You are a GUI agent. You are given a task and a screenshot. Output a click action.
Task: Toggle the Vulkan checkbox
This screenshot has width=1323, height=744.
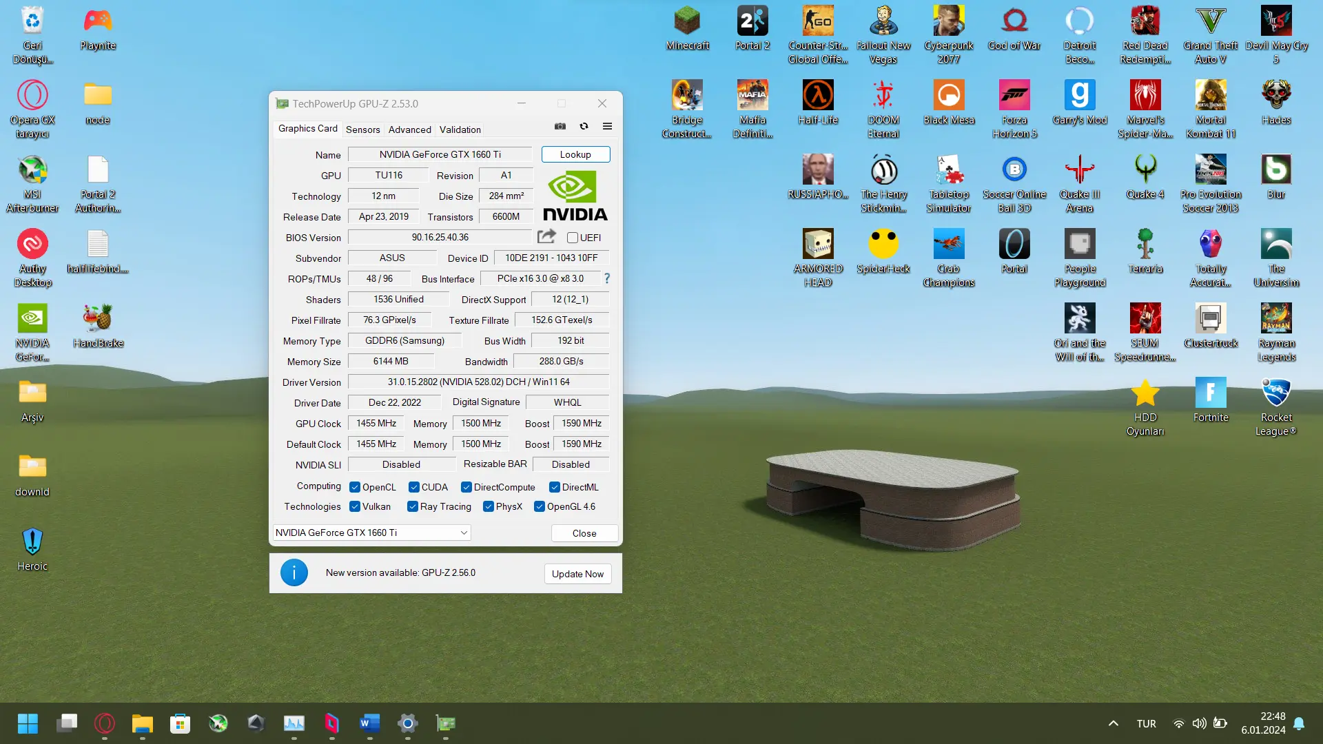(355, 506)
